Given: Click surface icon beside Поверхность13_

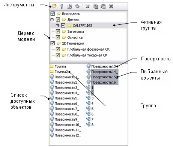Looking at the screenshot, I should 89,66.
